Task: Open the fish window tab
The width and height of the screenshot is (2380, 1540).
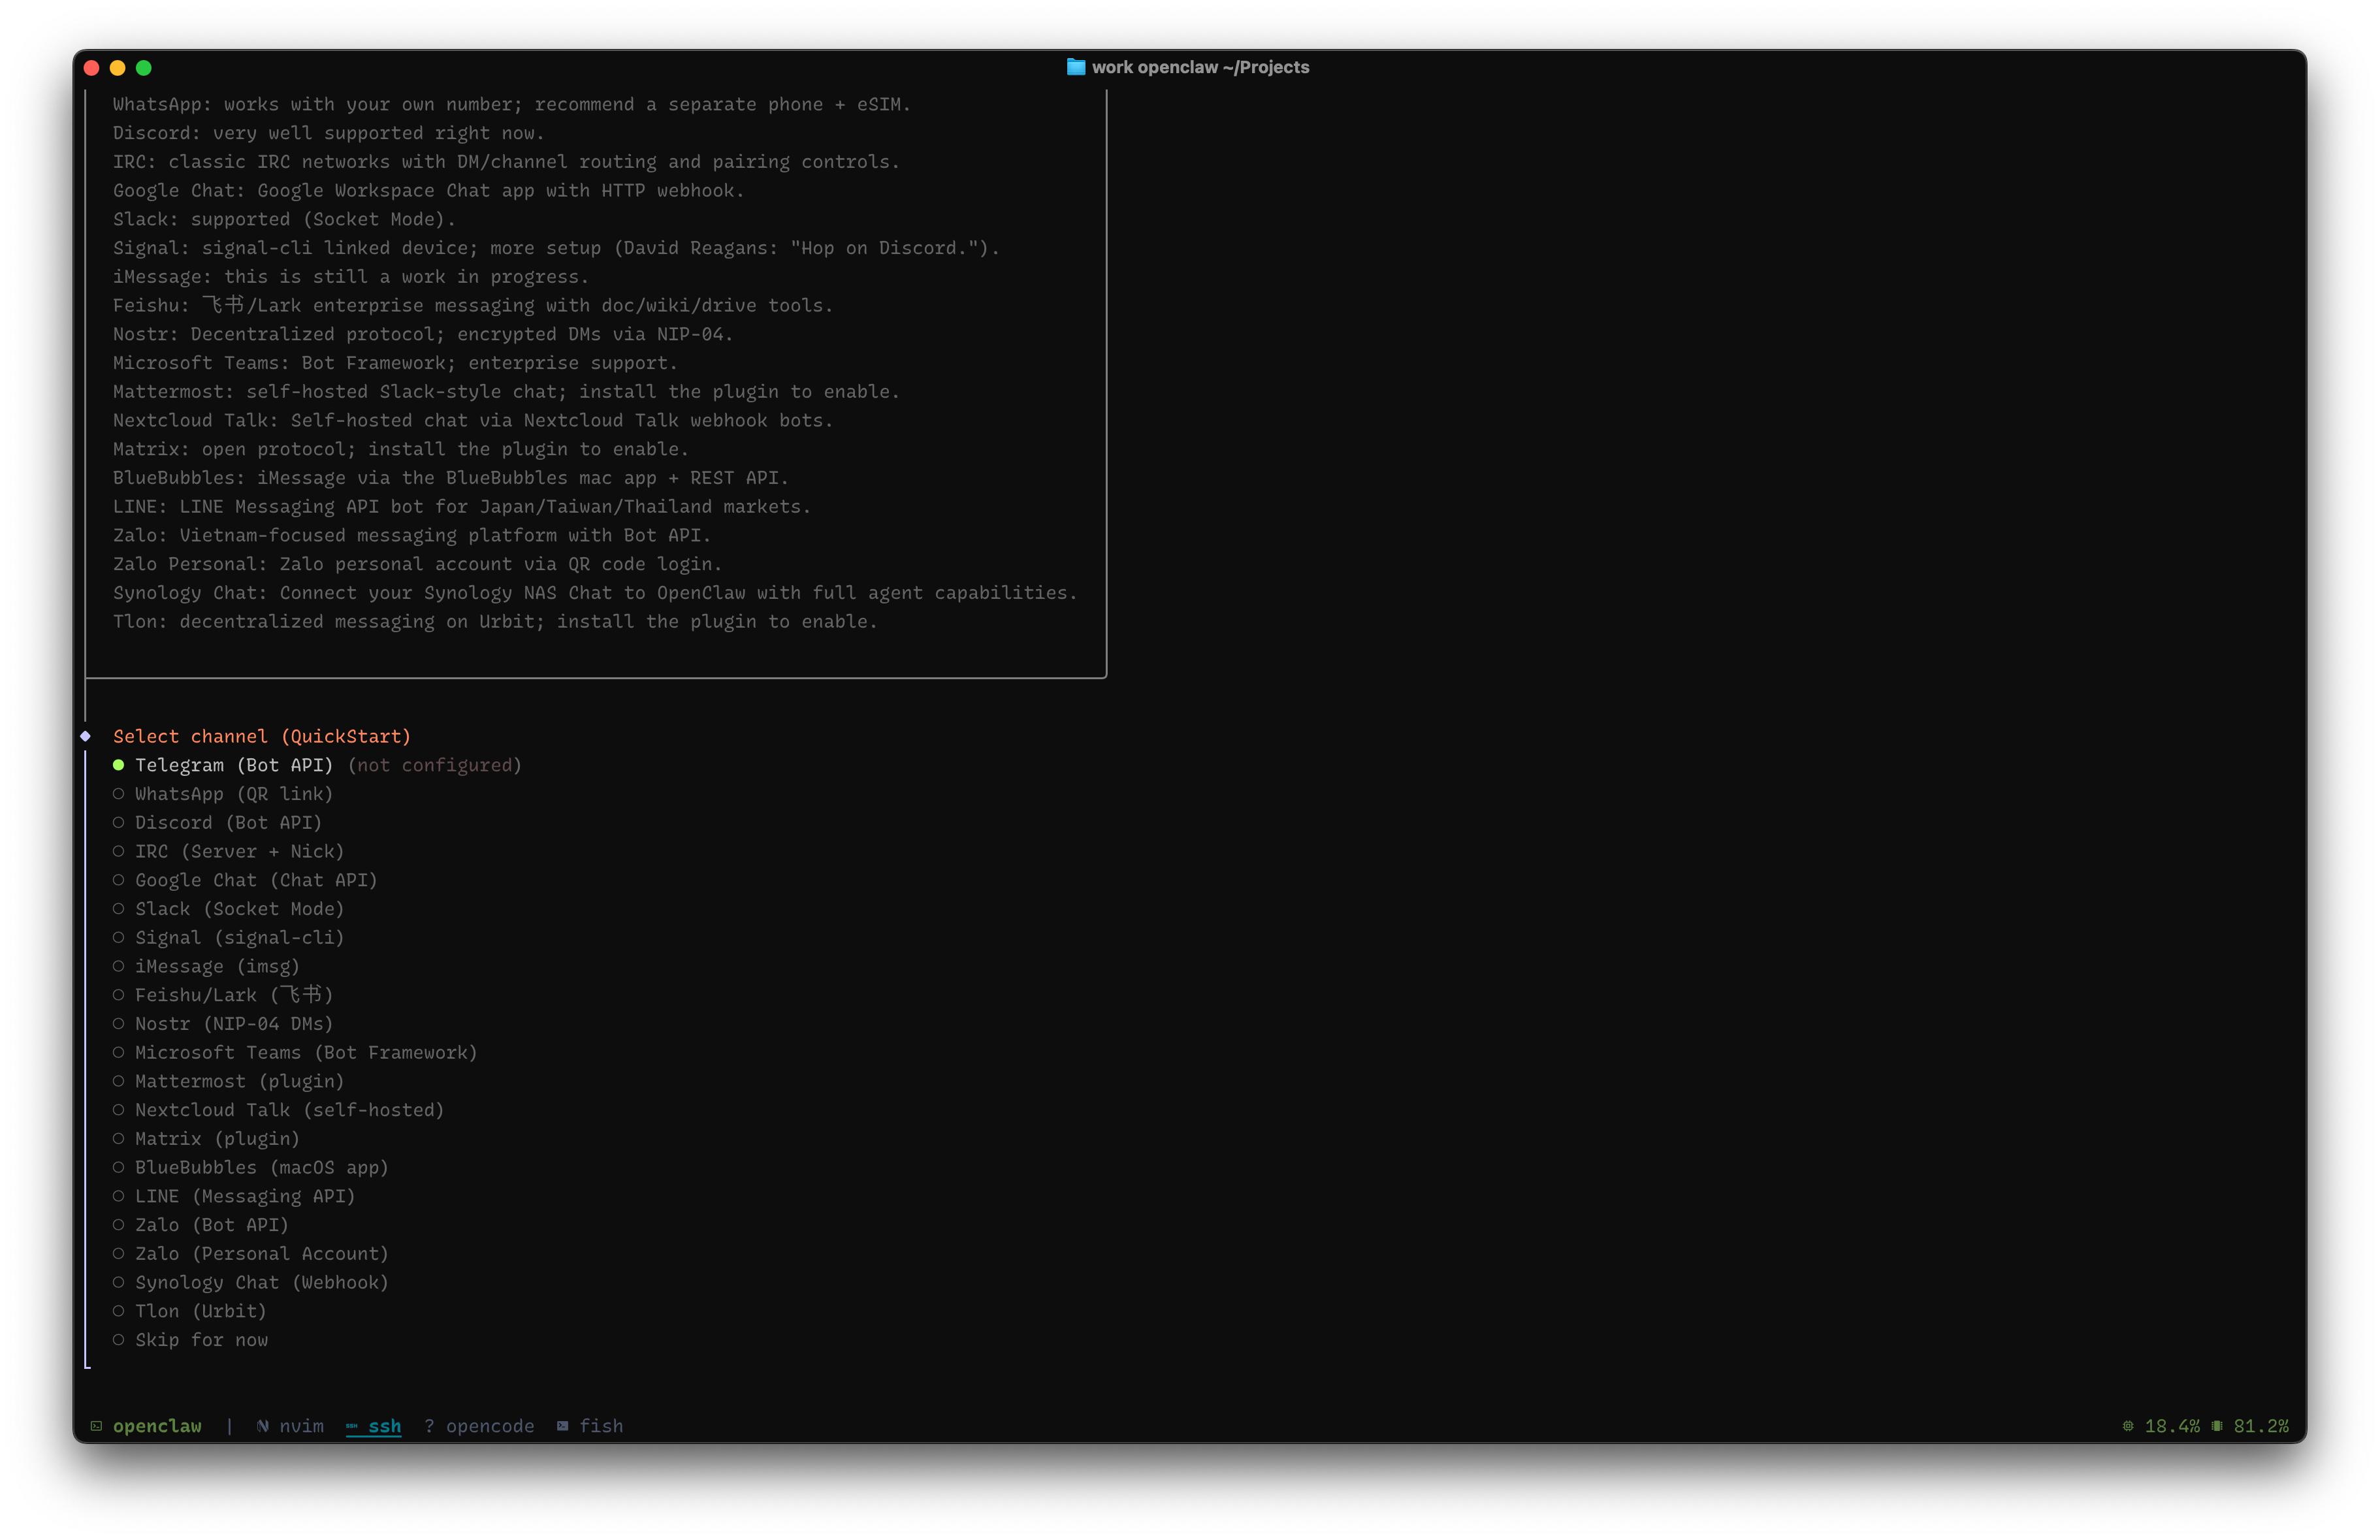Action: coord(601,1426)
